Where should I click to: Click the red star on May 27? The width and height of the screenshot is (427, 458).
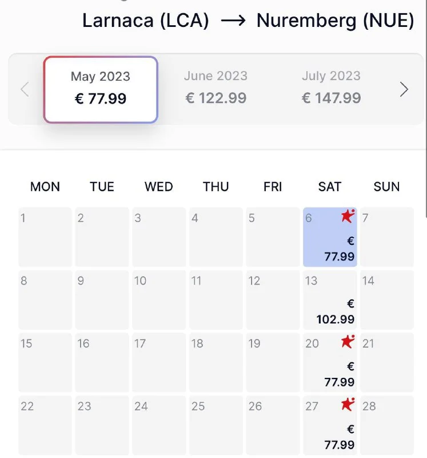[x=348, y=405]
